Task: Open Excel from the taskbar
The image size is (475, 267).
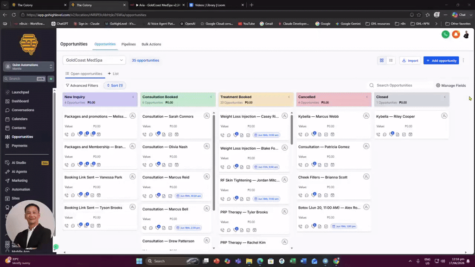Action: point(293,261)
